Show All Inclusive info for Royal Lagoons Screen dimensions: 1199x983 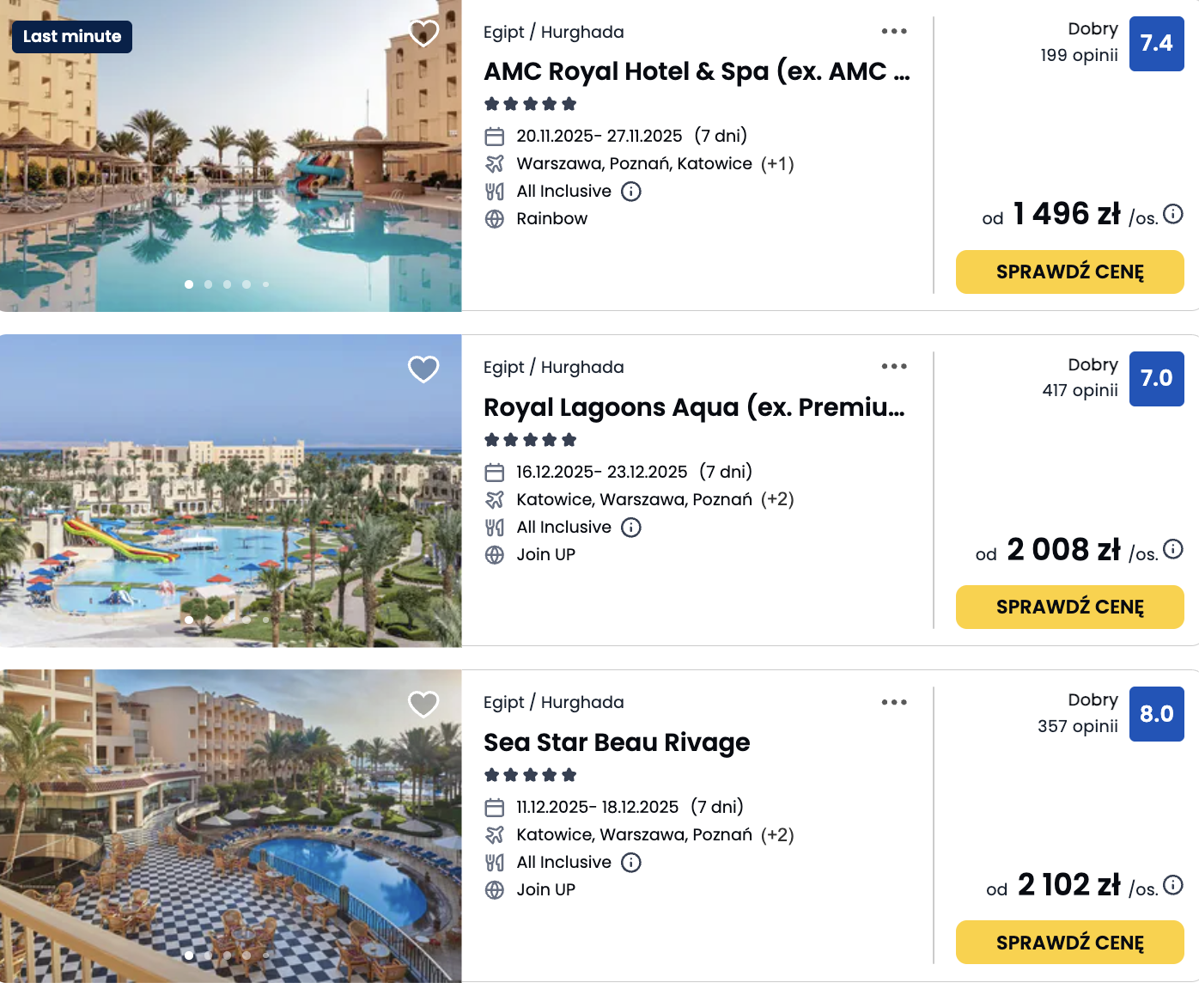tap(631, 528)
